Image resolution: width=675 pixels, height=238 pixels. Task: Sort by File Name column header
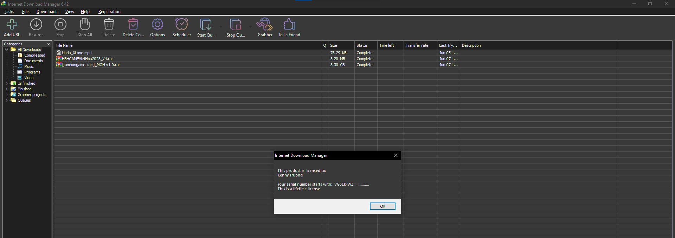pyautogui.click(x=187, y=45)
